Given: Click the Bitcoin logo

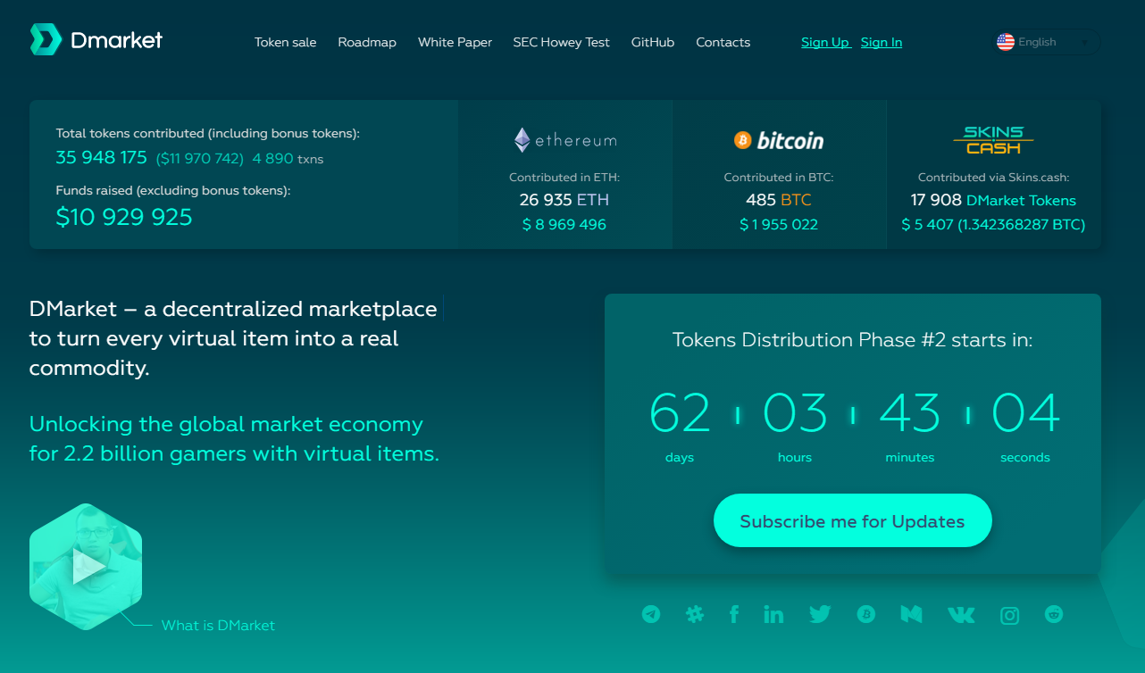Looking at the screenshot, I should point(779,140).
